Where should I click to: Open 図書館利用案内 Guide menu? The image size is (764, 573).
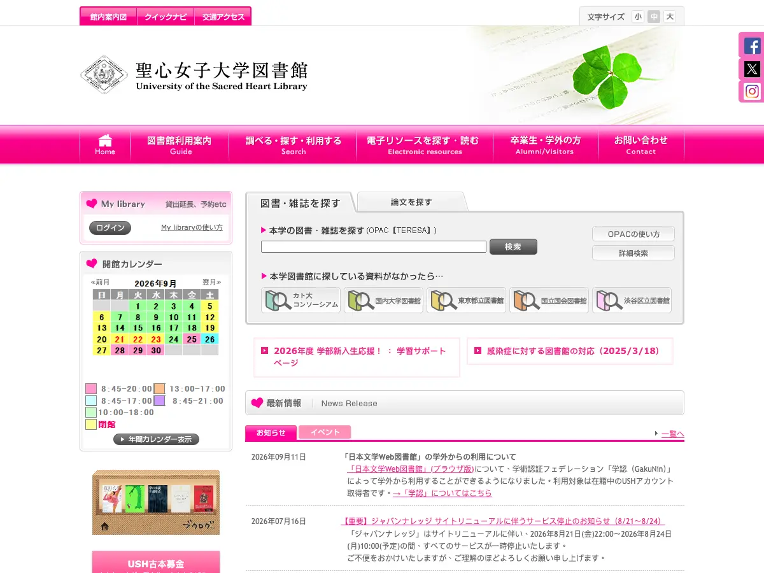pos(180,145)
